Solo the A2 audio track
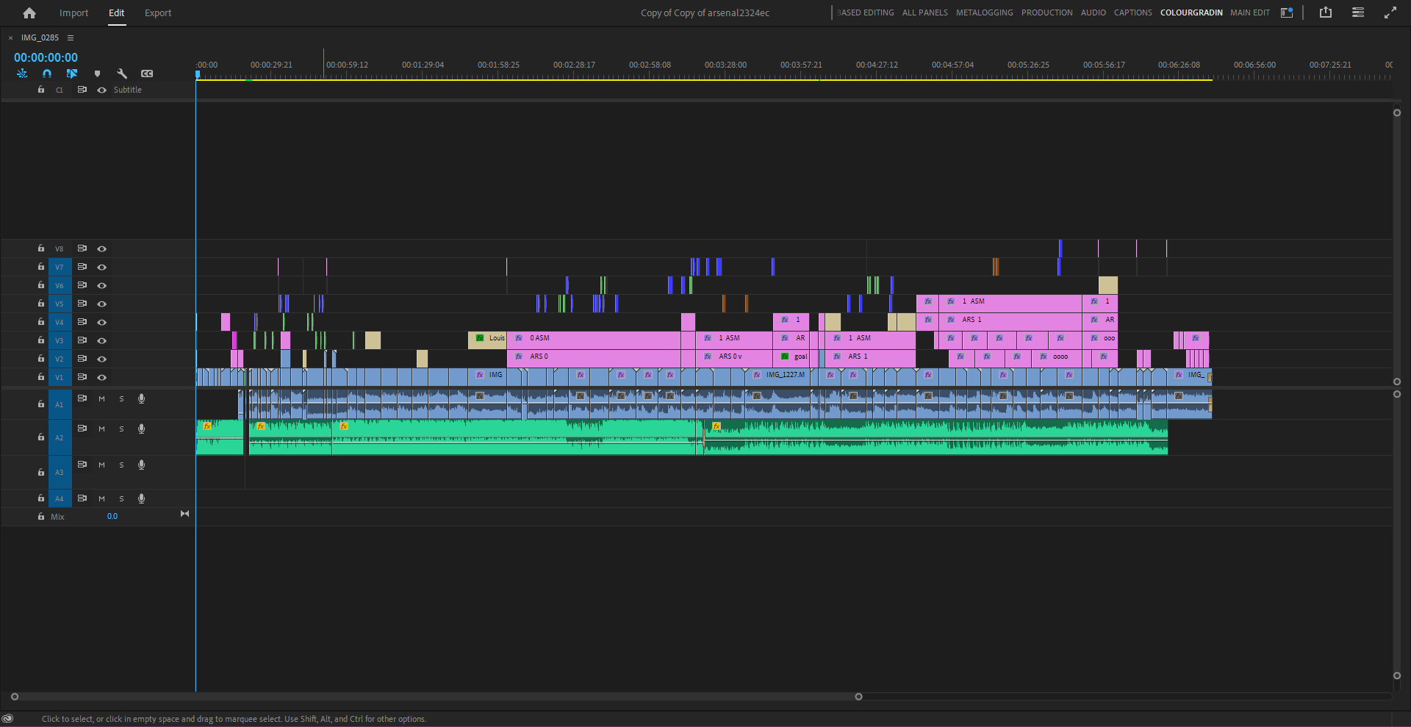 pyautogui.click(x=122, y=429)
